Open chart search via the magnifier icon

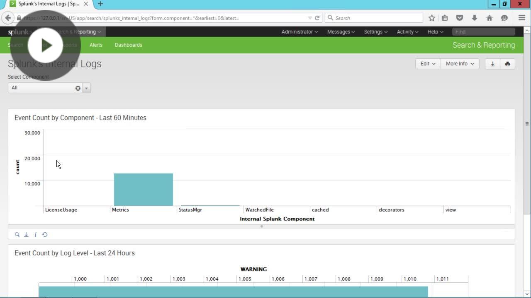pyautogui.click(x=17, y=234)
